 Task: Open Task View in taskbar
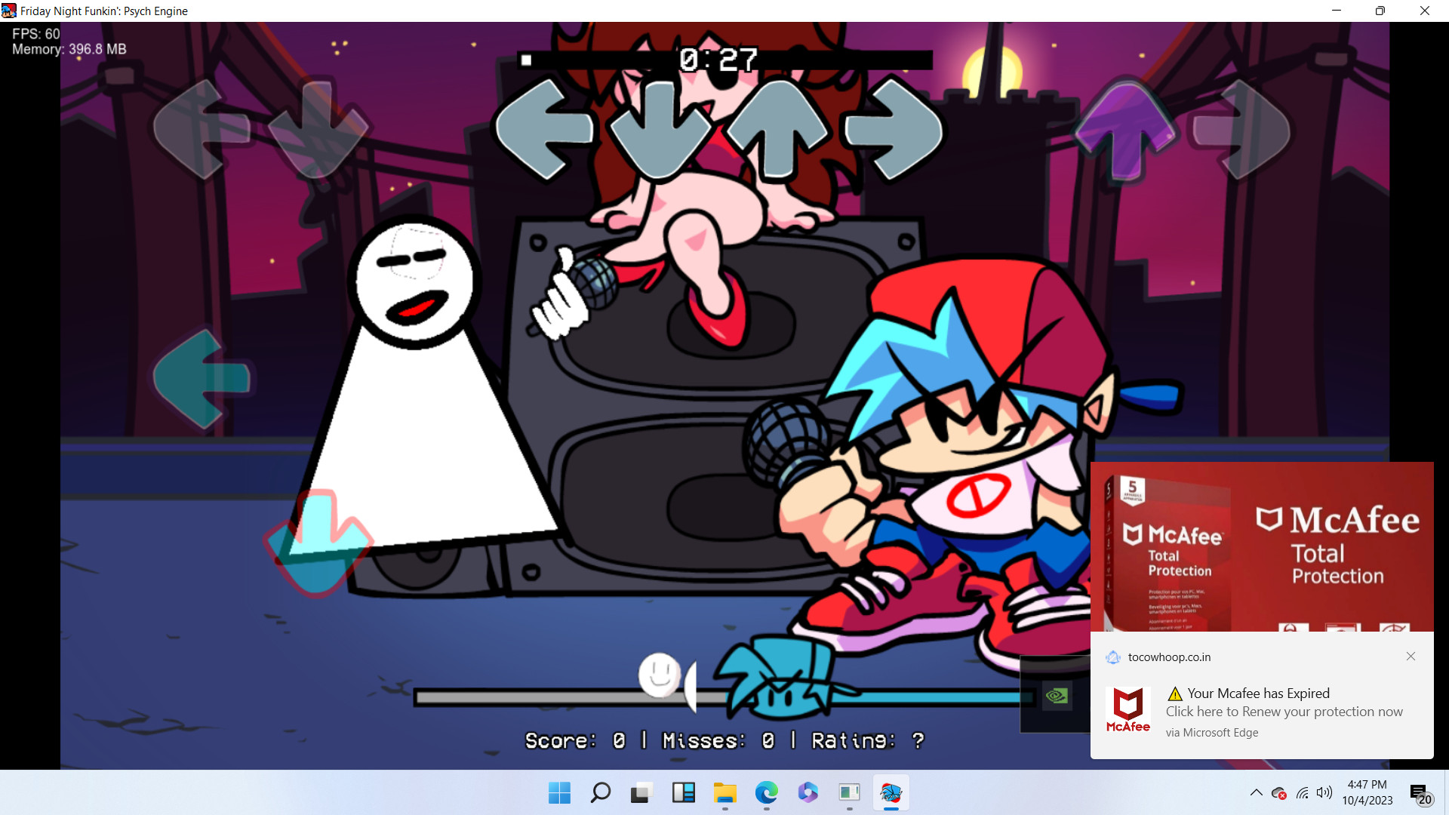[641, 793]
